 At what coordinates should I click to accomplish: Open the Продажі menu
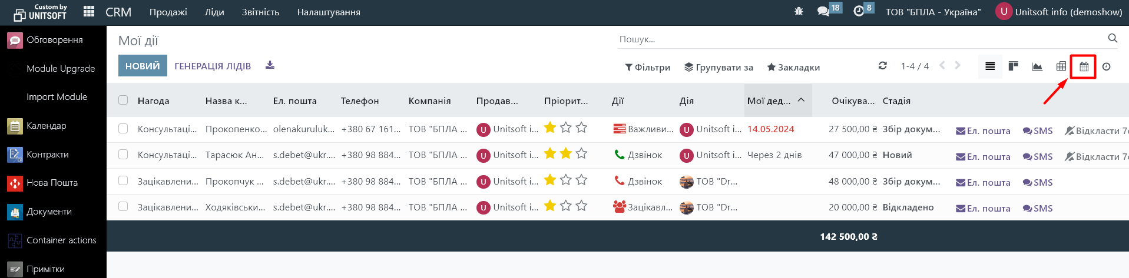coord(168,12)
